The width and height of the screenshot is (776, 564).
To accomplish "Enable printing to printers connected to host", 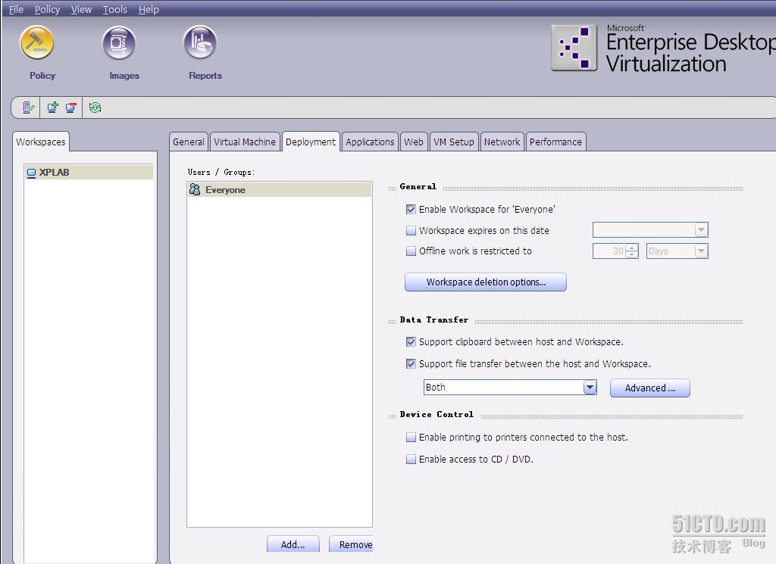I will coord(411,438).
